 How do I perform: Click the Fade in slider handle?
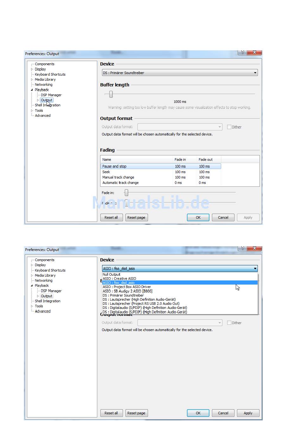[x=126, y=192]
